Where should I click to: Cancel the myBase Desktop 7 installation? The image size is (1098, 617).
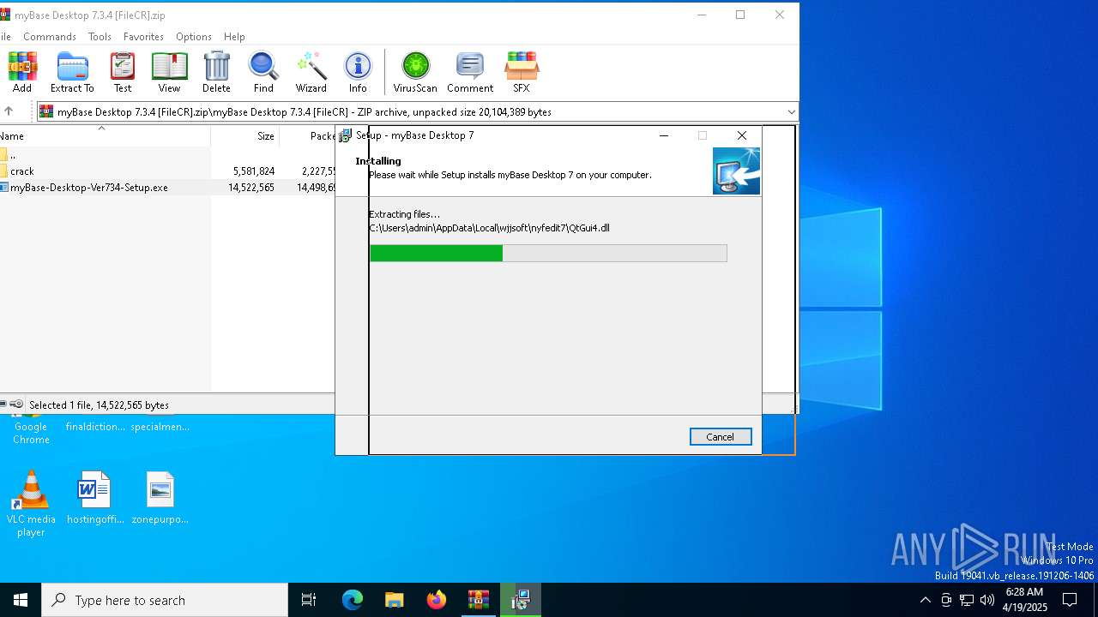tap(721, 437)
